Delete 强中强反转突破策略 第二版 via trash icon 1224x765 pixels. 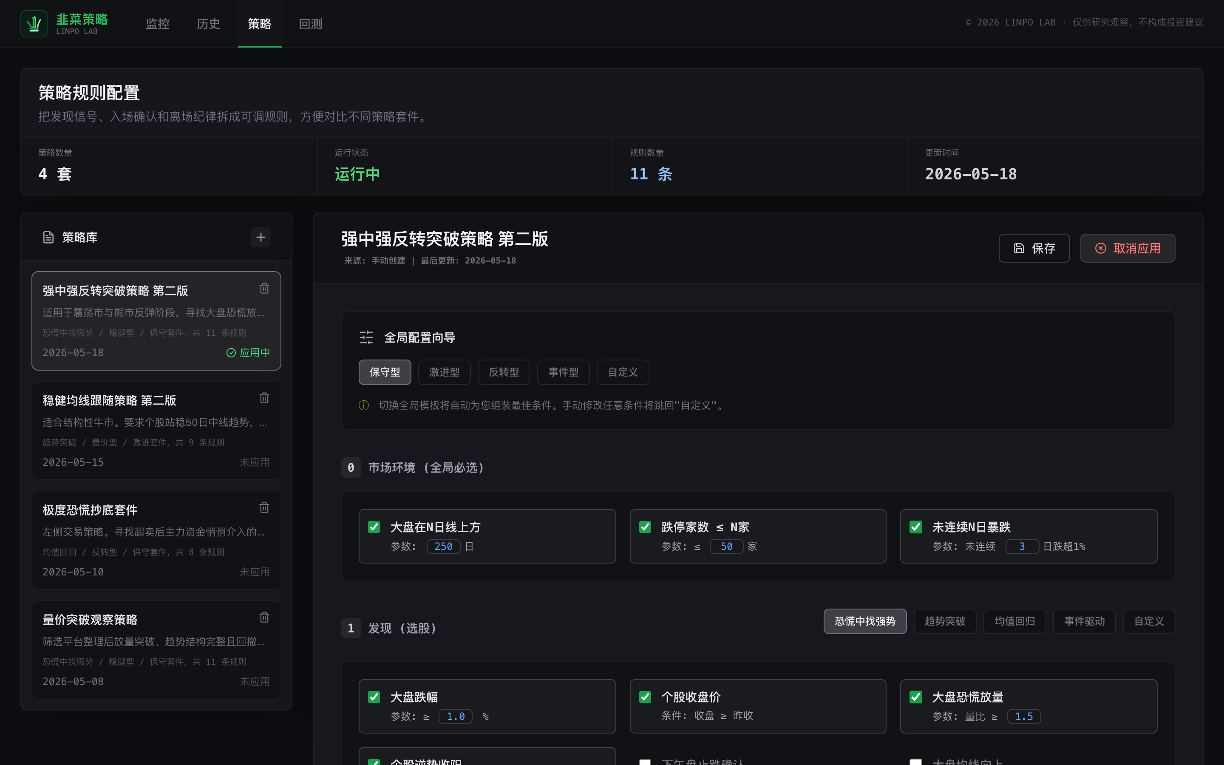[264, 289]
